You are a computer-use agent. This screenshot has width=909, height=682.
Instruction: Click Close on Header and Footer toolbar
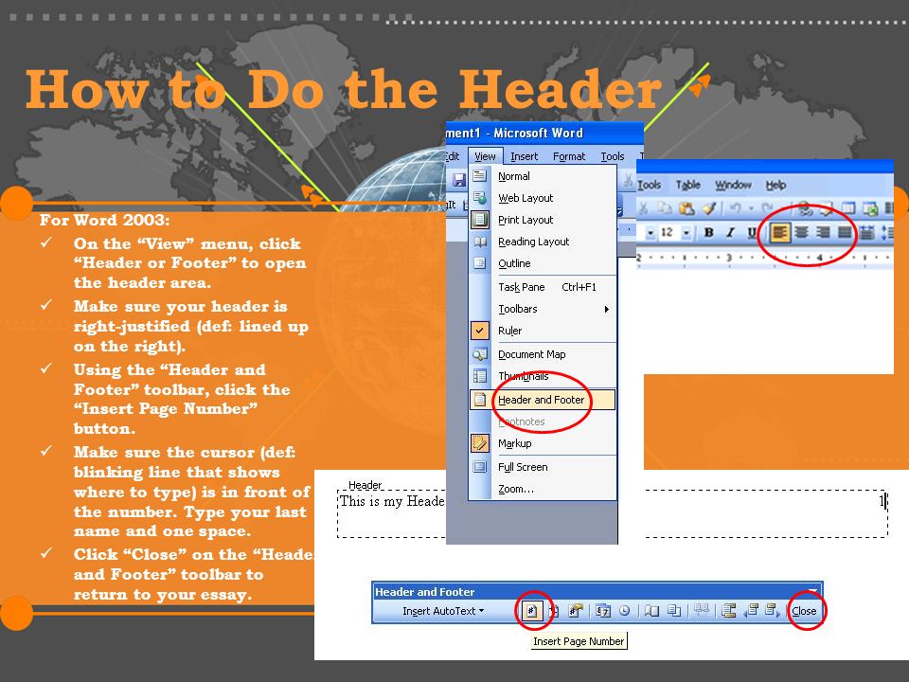(x=804, y=611)
